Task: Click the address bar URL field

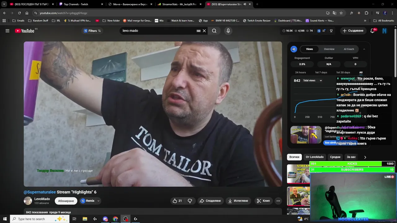Action: [180, 13]
